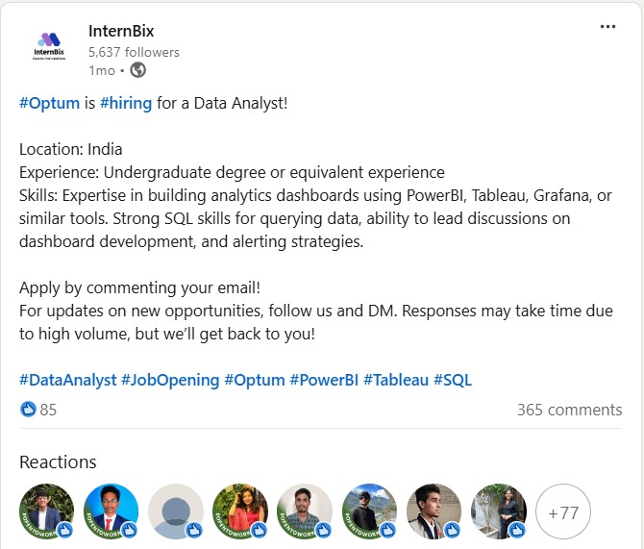Show the 85 reactions count list

(48, 410)
